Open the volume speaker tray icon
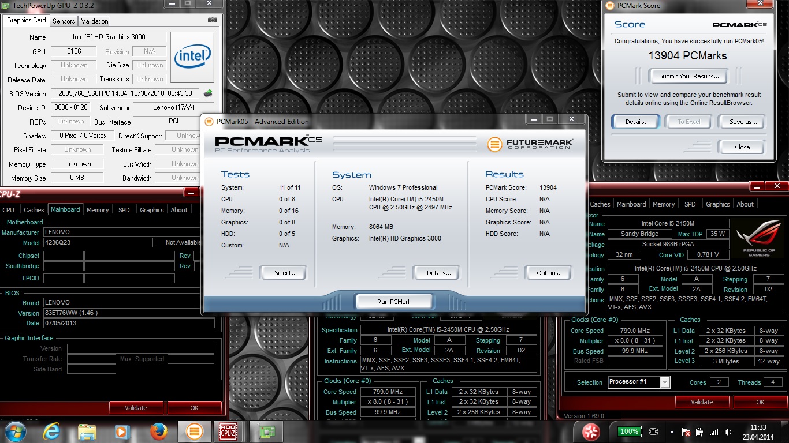 [728, 431]
